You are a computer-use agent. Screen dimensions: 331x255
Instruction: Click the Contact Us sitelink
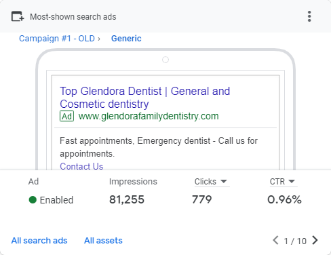pyautogui.click(x=81, y=166)
